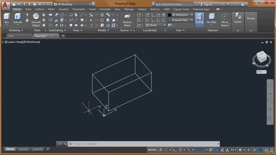This screenshot has height=155, width=276.
Task: Open the Section Plane tool
Action: click(127, 20)
